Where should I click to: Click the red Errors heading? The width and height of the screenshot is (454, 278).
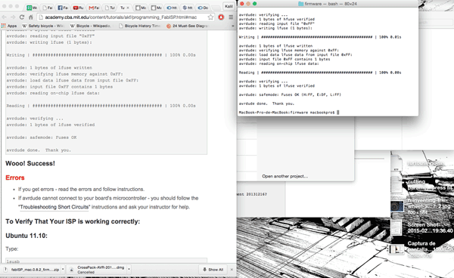tap(15, 178)
